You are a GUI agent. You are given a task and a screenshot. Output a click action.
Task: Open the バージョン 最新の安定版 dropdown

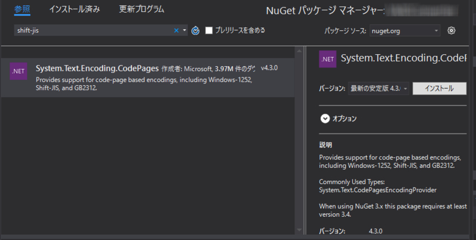click(378, 88)
